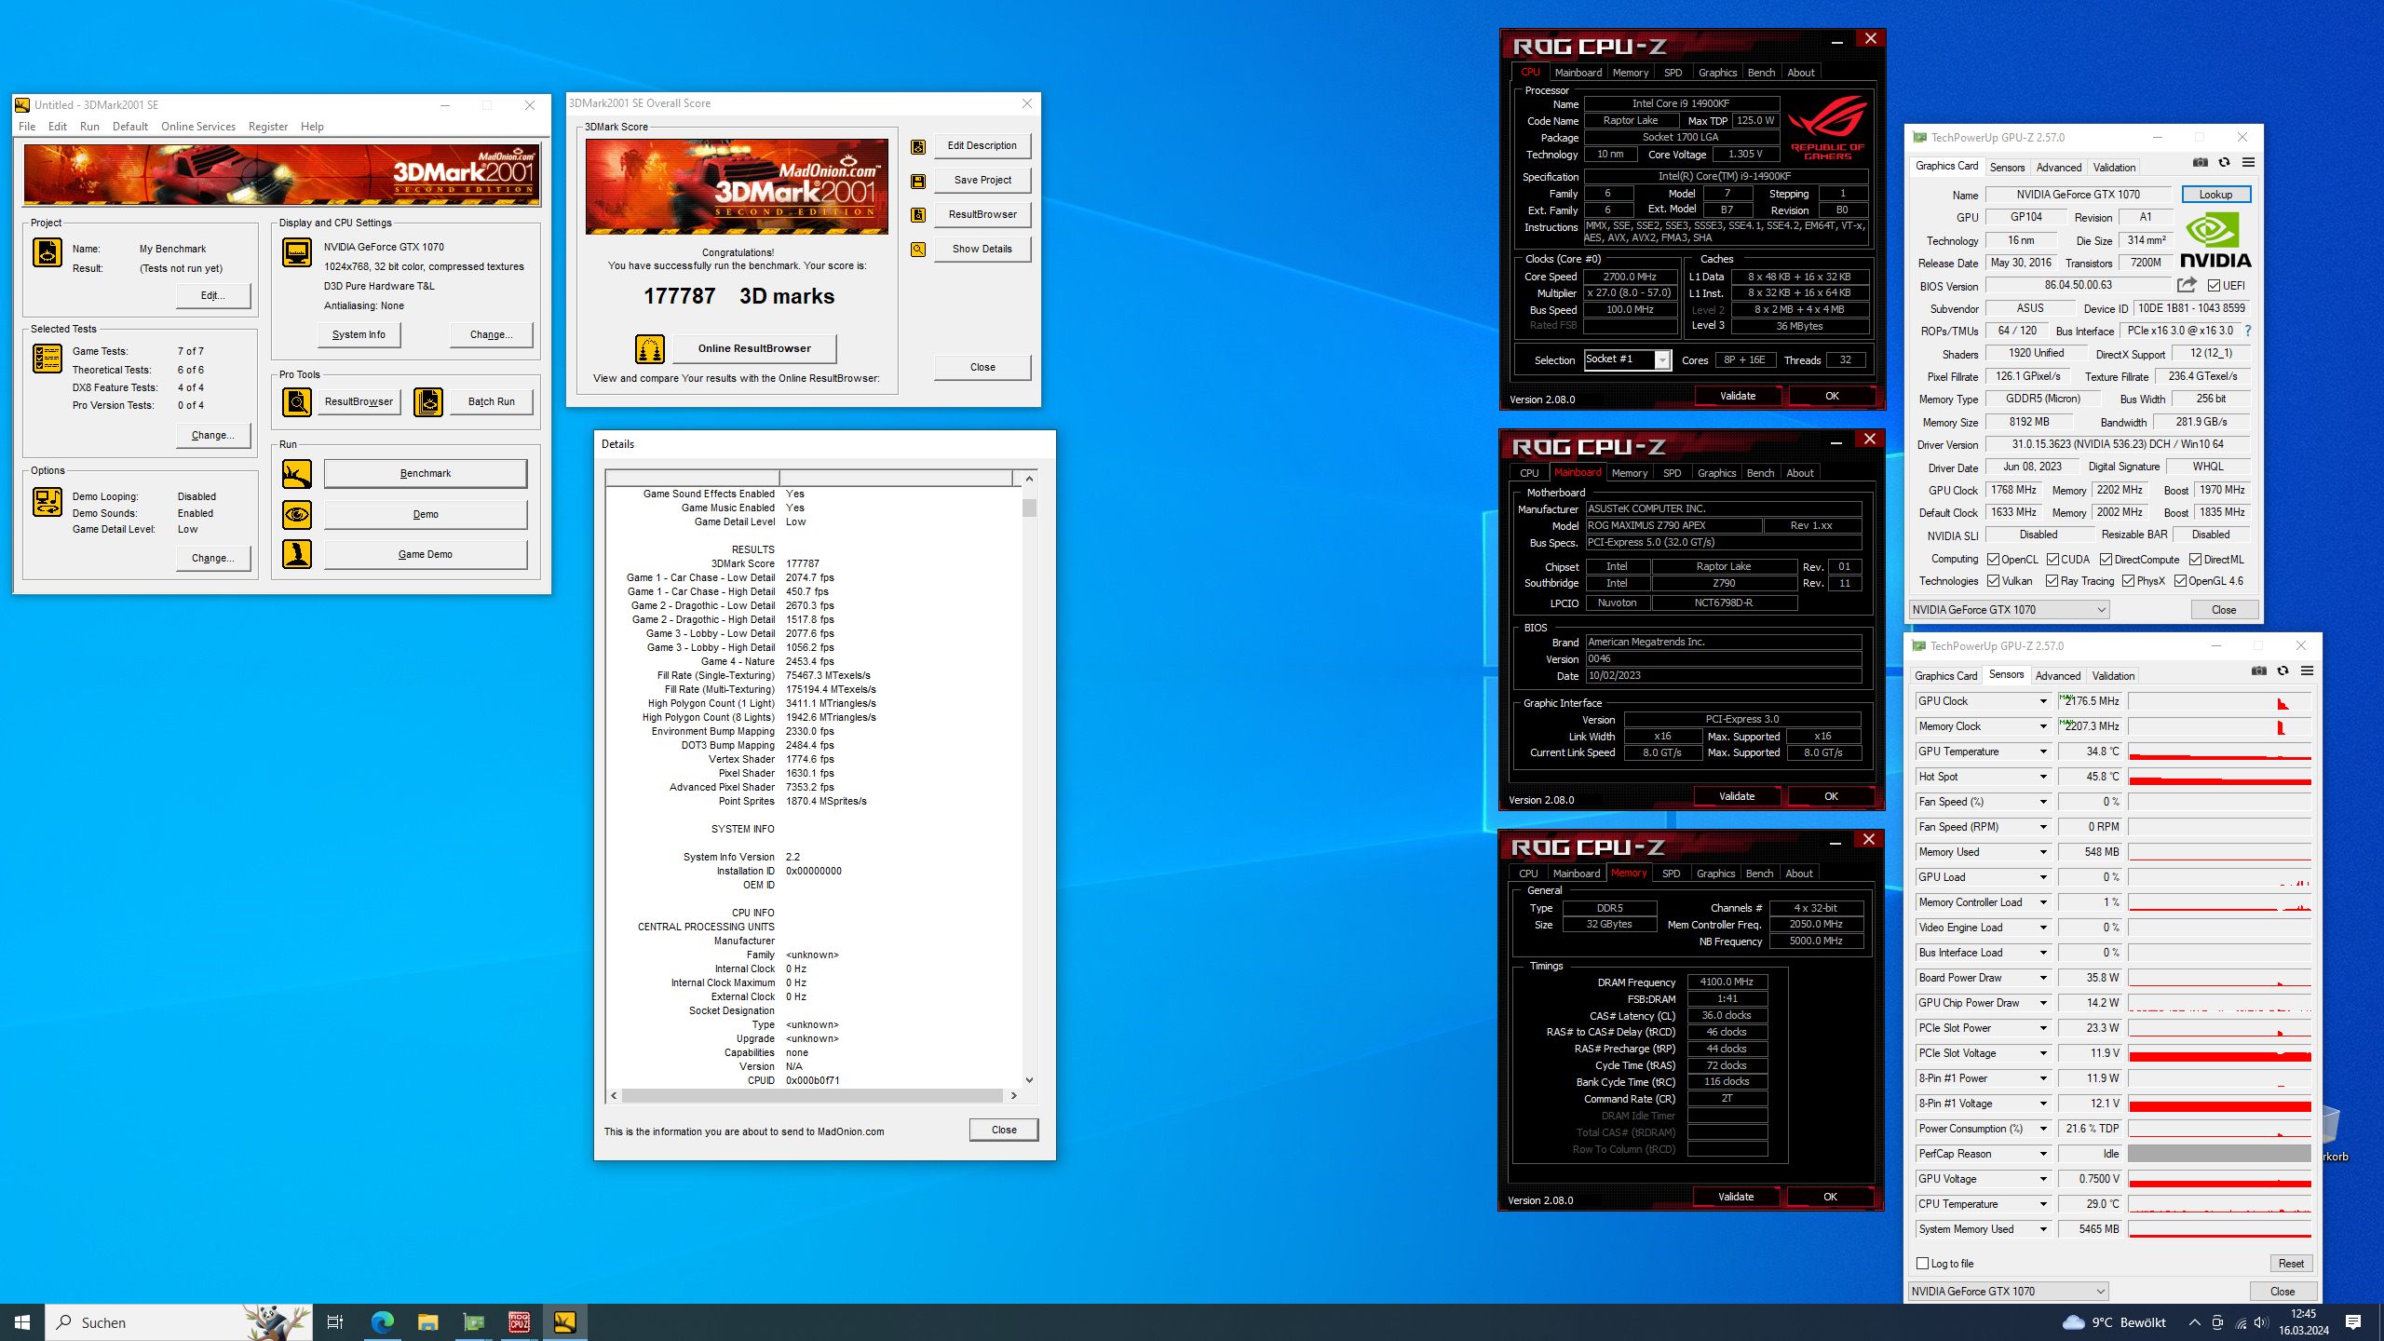Click the Online ResultBrowser trophy icon

(x=650, y=349)
